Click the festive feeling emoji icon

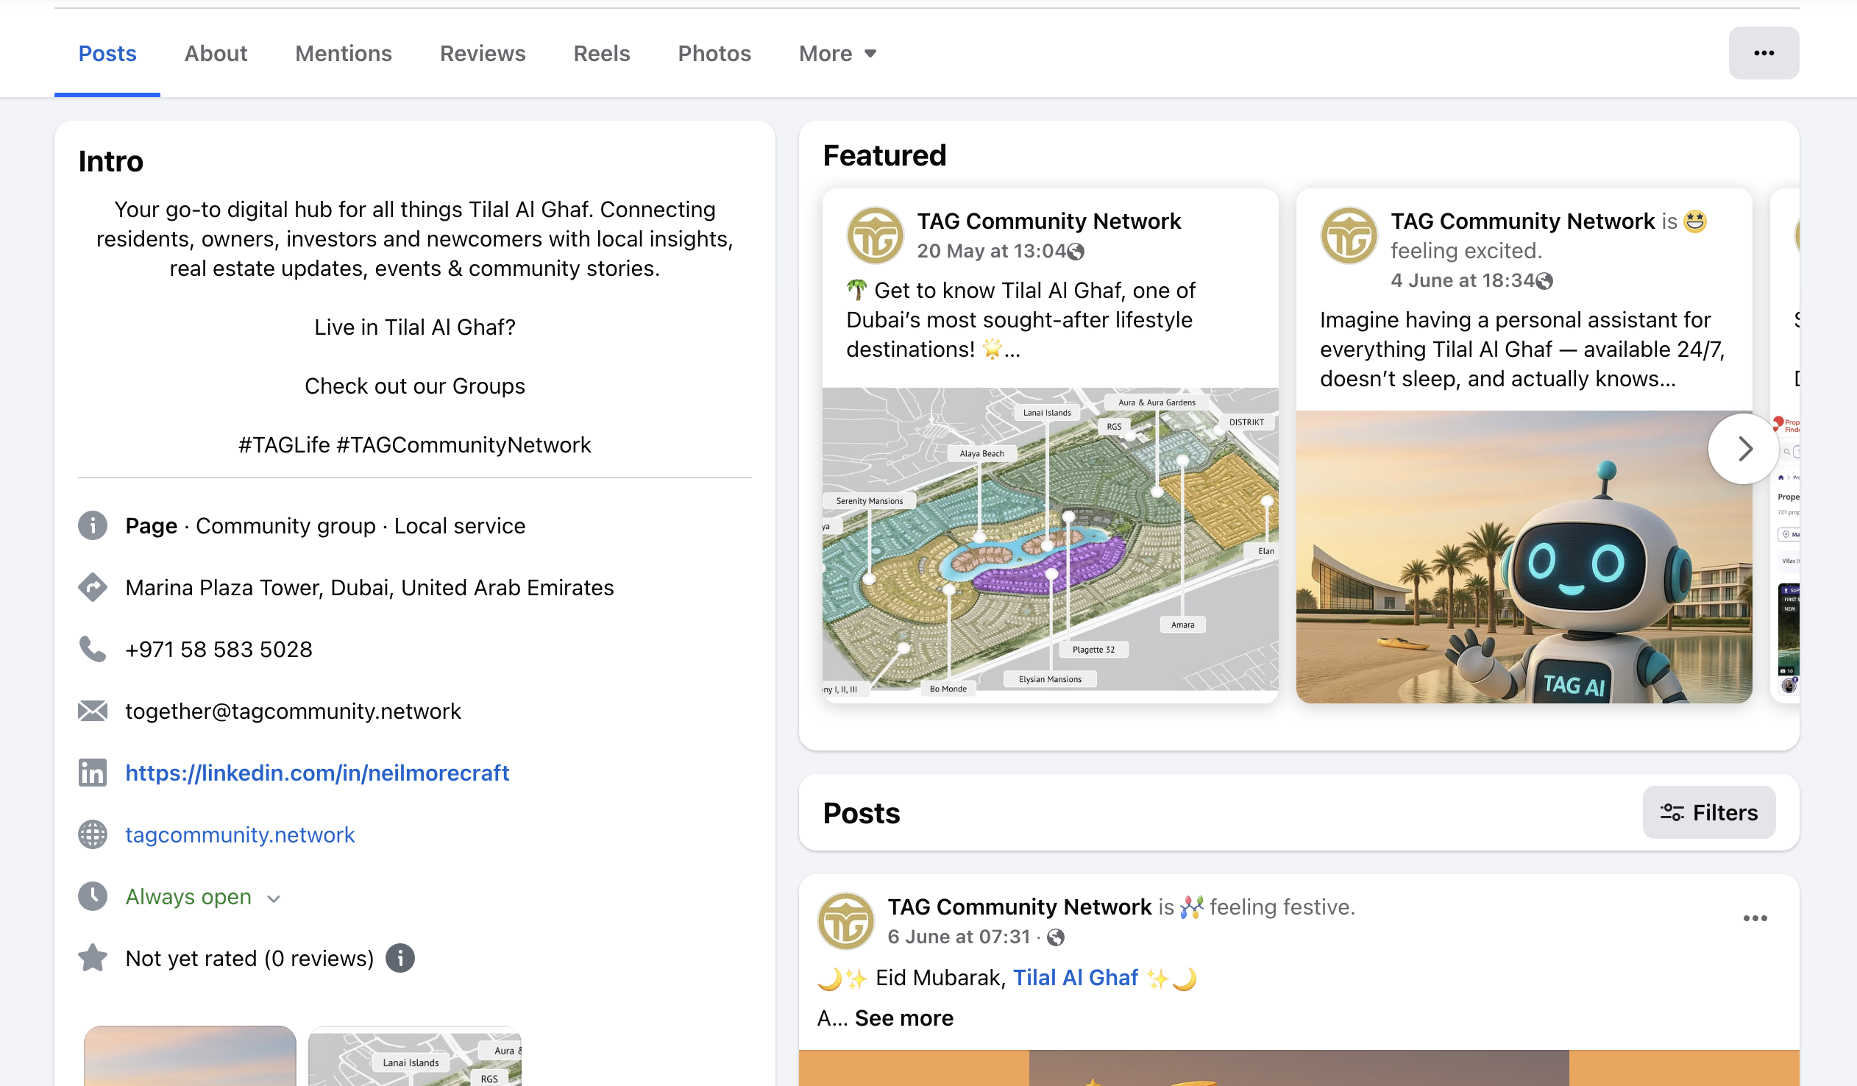click(x=1191, y=907)
